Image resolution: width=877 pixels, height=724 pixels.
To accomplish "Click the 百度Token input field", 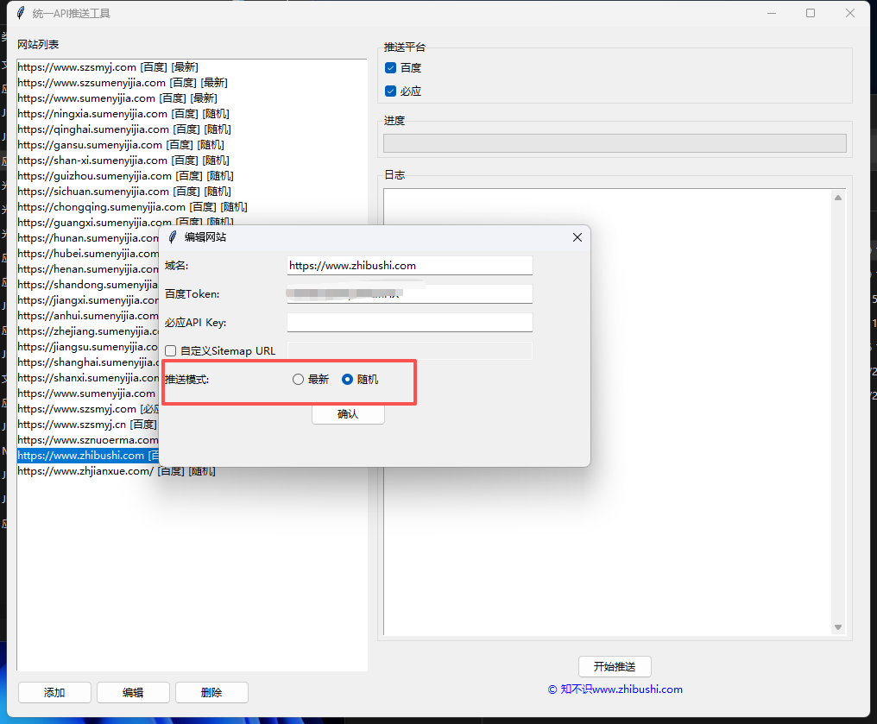I will (x=409, y=294).
